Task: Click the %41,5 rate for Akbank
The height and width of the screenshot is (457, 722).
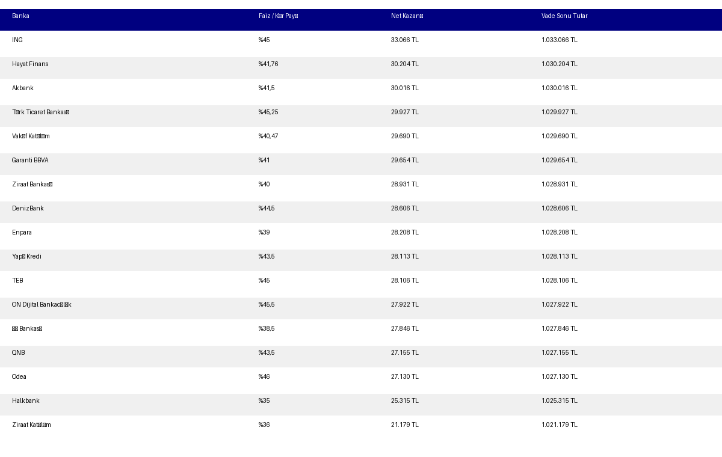Action: [267, 88]
